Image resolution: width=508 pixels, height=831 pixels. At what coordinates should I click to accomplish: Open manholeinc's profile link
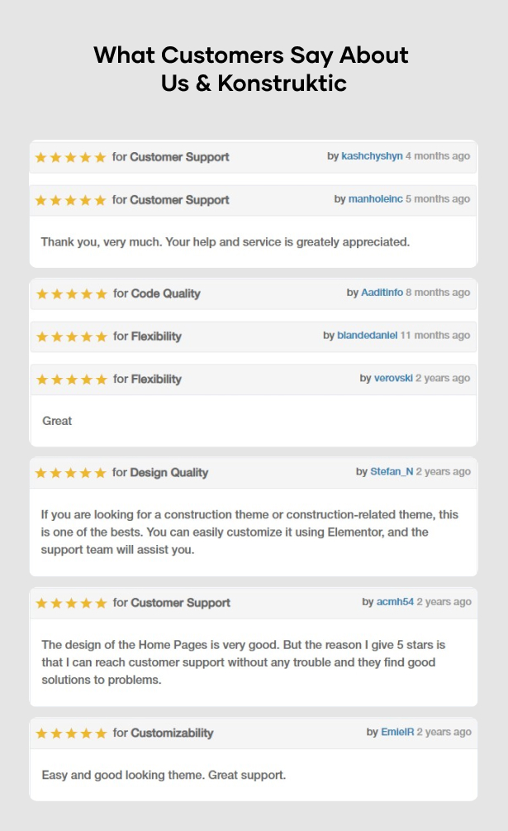tap(375, 199)
